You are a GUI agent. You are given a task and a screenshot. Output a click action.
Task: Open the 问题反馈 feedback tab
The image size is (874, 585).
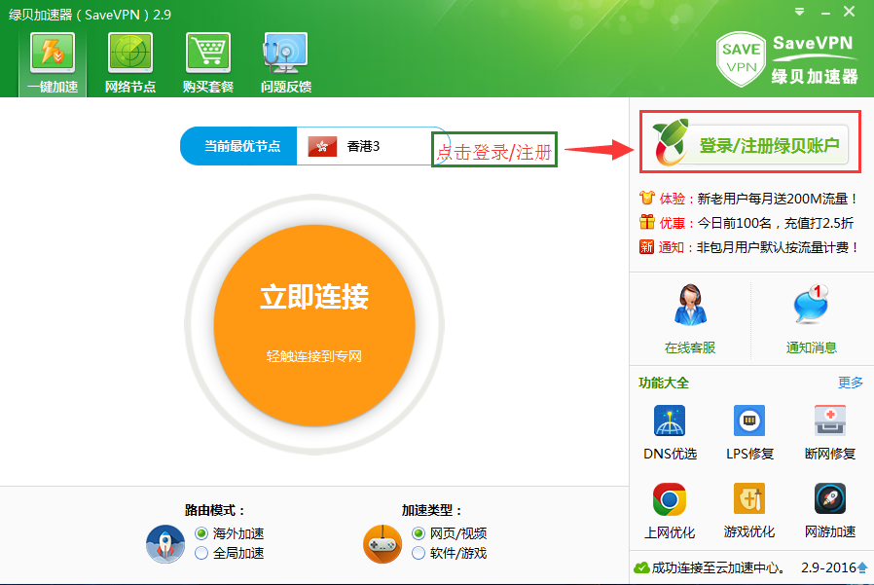(x=285, y=62)
